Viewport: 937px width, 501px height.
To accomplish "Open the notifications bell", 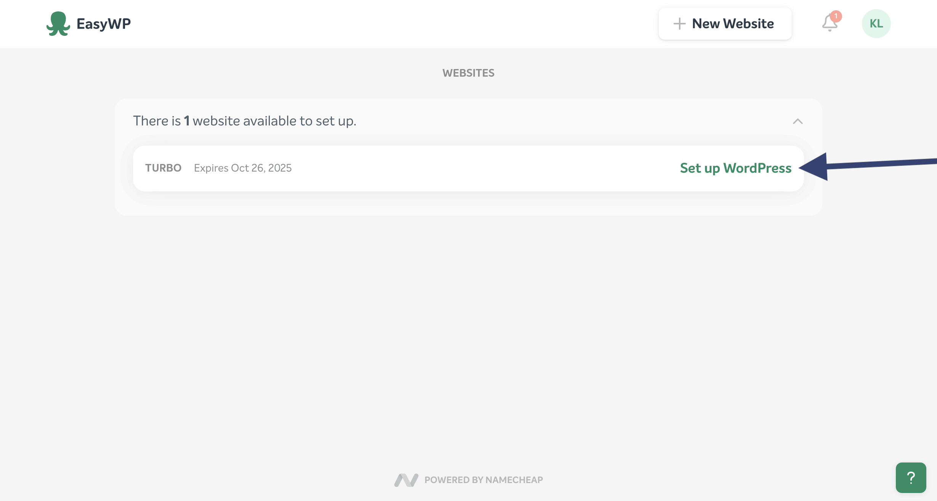I will coord(829,24).
